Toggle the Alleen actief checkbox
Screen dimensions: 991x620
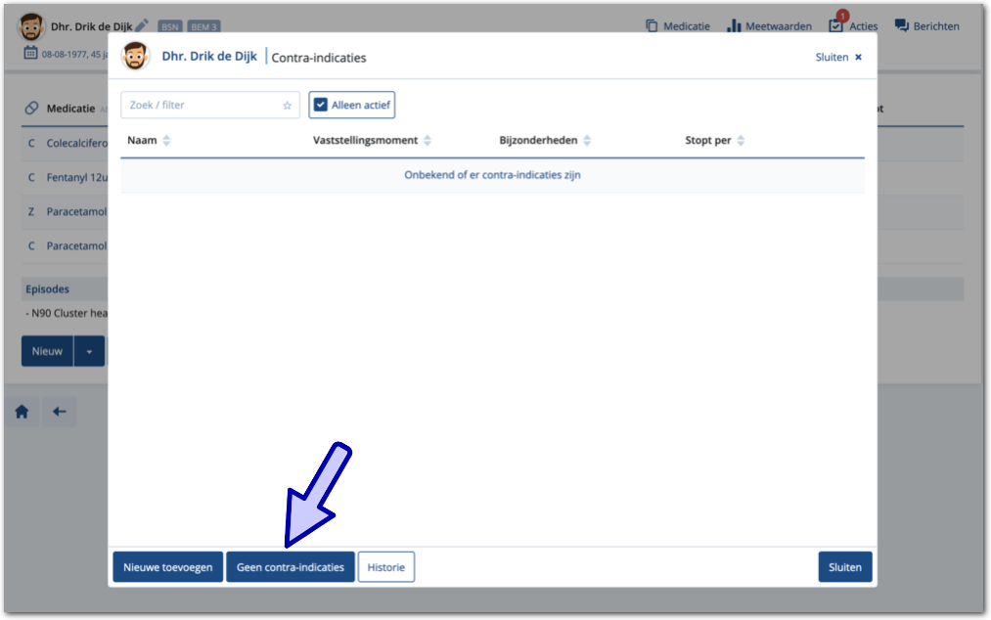pyautogui.click(x=321, y=106)
